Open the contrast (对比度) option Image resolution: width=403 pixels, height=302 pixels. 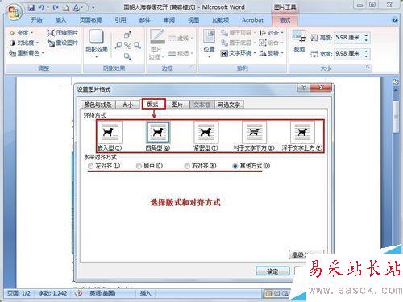click(x=23, y=43)
